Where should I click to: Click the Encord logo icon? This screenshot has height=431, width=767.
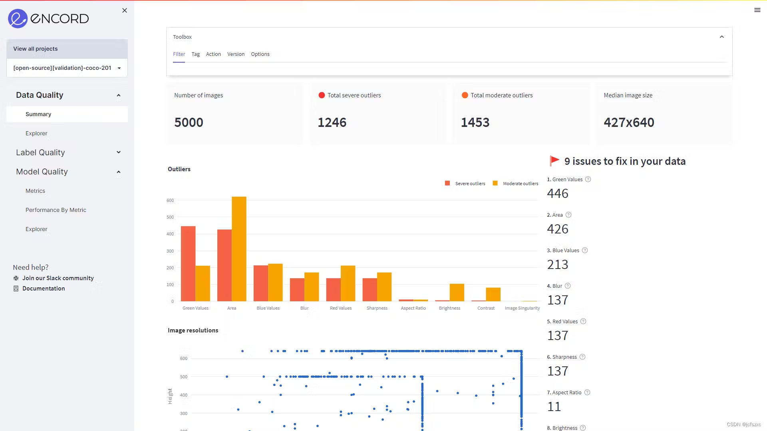pos(18,18)
